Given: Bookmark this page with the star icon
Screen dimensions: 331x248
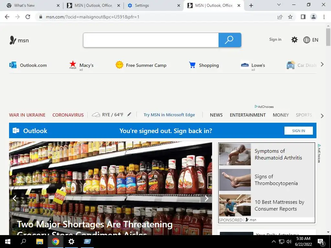Looking at the screenshot, I should point(290,17).
